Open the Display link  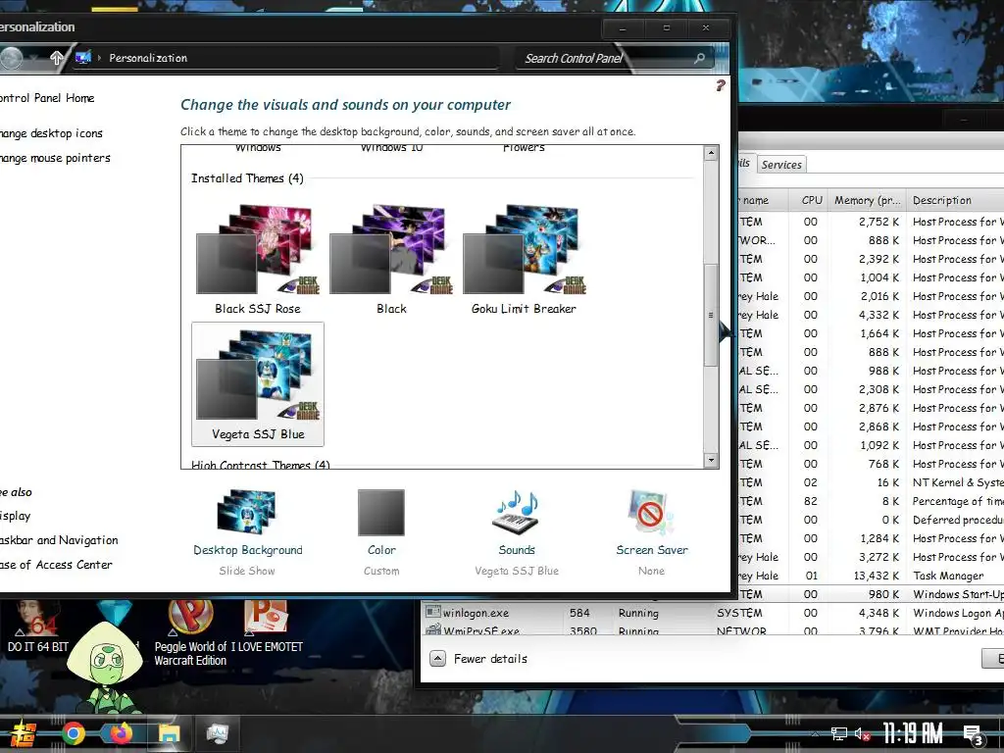pos(16,516)
